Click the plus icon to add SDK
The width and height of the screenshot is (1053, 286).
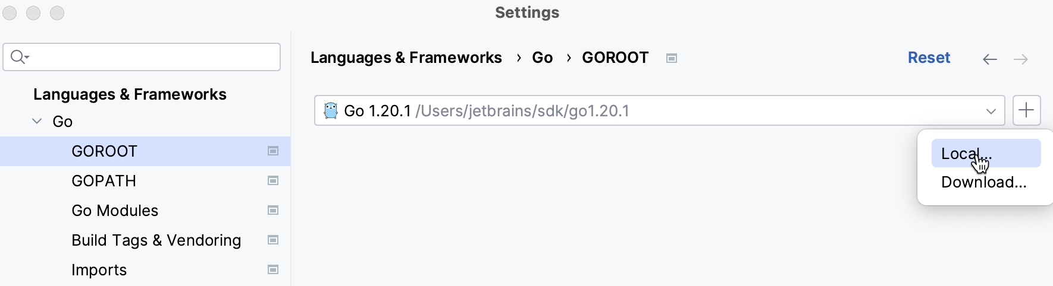pos(1026,110)
